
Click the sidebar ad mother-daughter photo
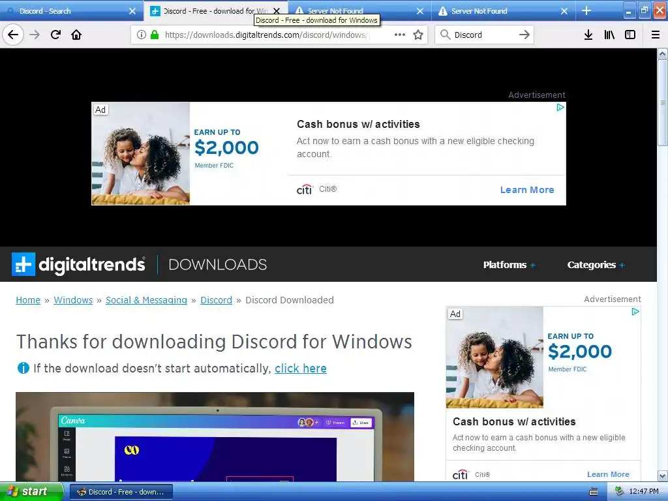494,357
